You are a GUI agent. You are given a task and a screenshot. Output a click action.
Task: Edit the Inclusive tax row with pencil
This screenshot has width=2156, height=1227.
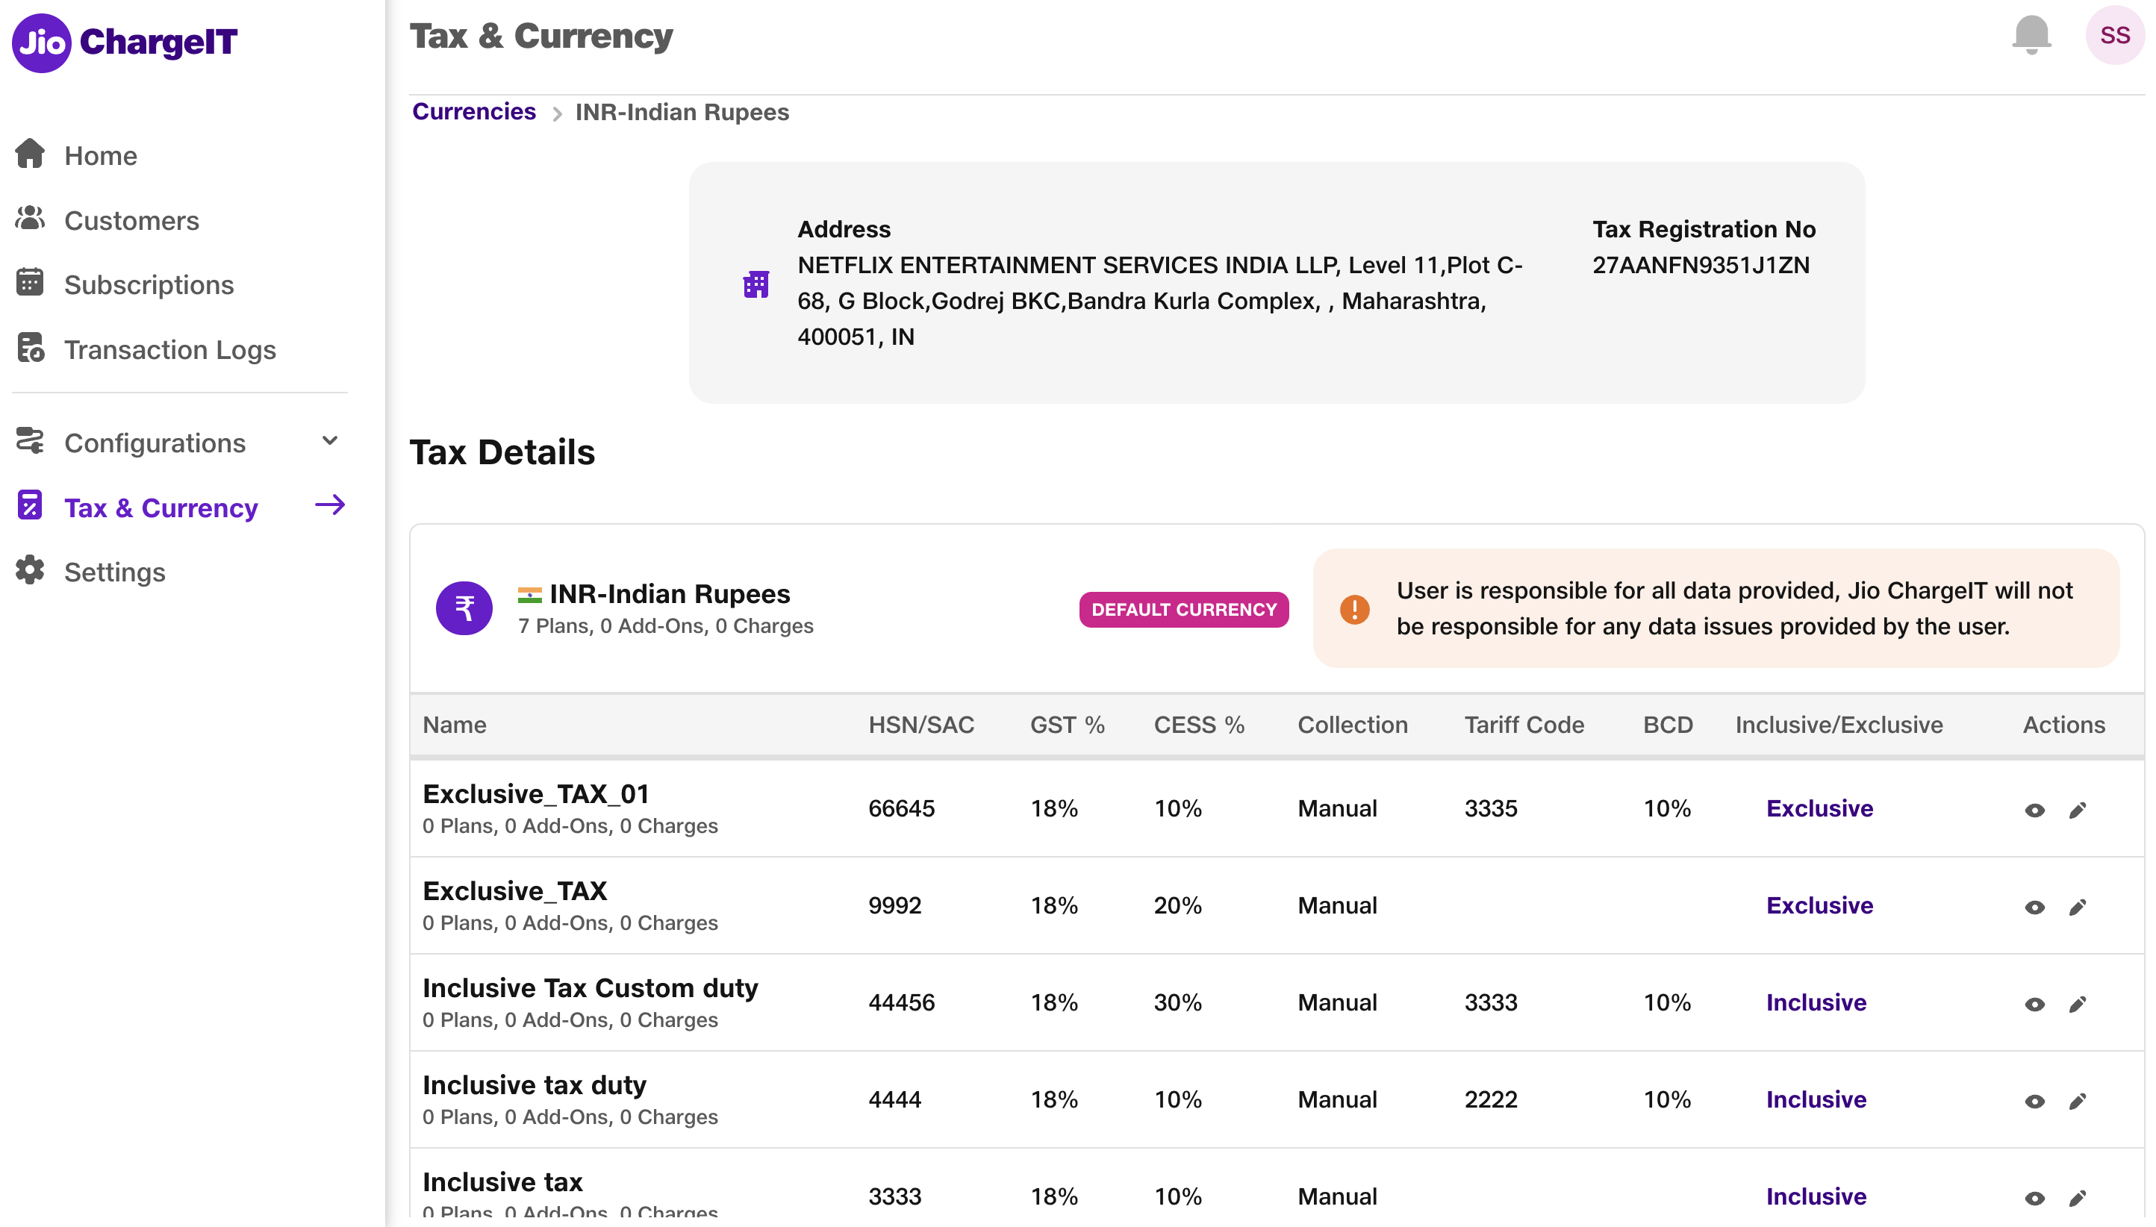point(2078,1199)
